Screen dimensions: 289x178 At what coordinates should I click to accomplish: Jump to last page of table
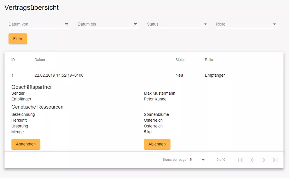coord(275,160)
